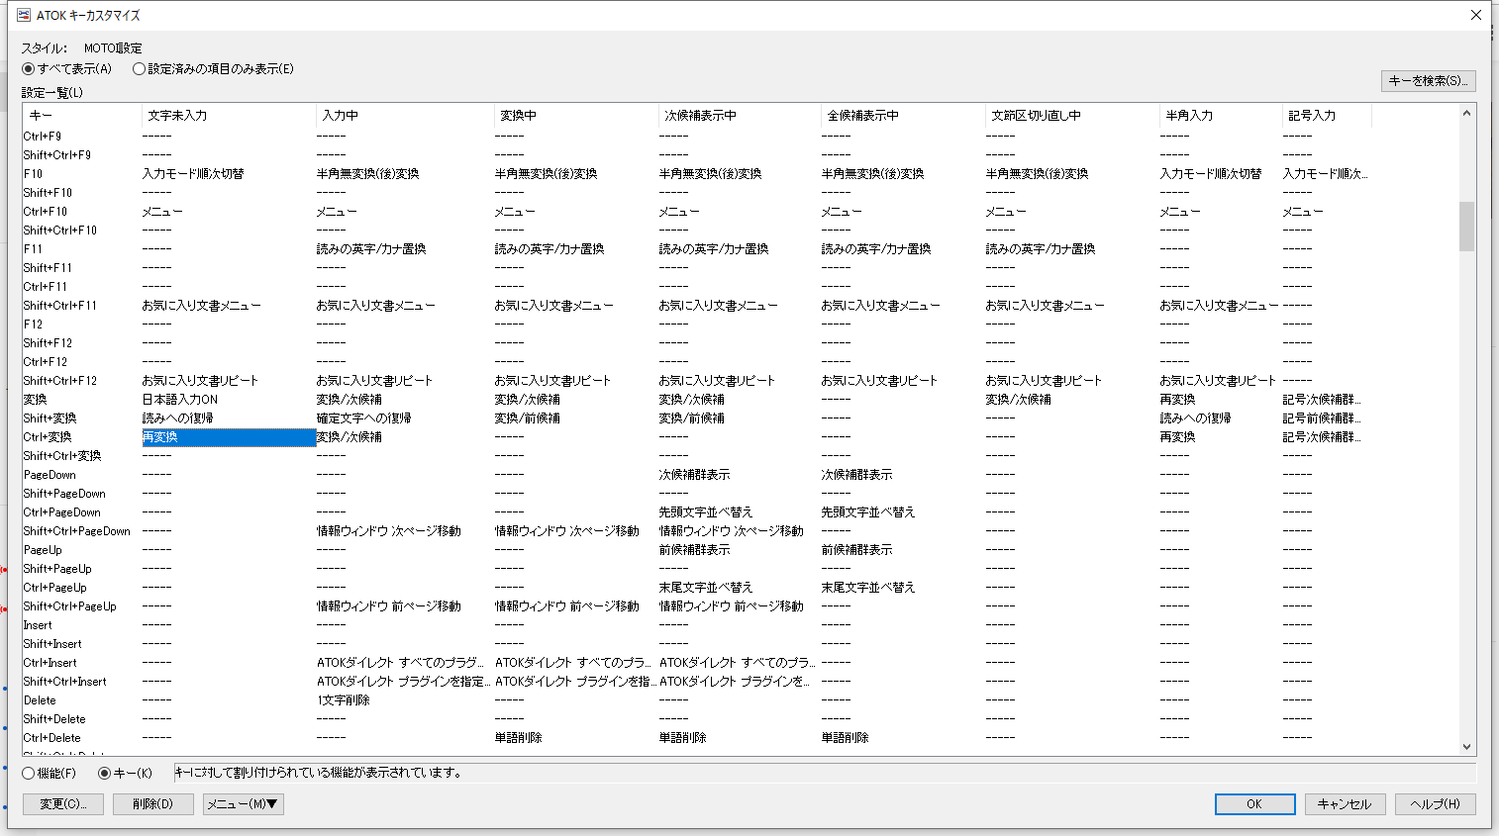Click the 文節区切り直し中 column header
The width and height of the screenshot is (1499, 836).
1072,116
